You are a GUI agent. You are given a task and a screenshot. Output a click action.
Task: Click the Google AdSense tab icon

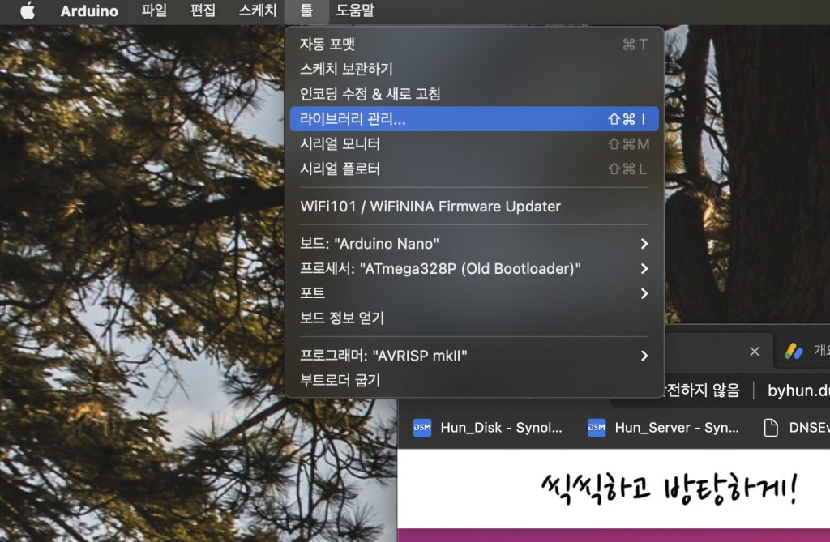click(794, 352)
